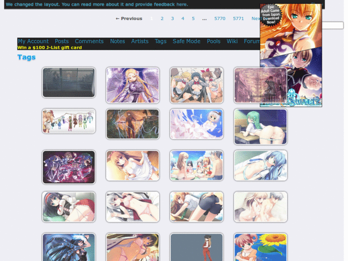This screenshot has width=348, height=261.
Task: Open the Tags menu item
Action: [x=161, y=41]
